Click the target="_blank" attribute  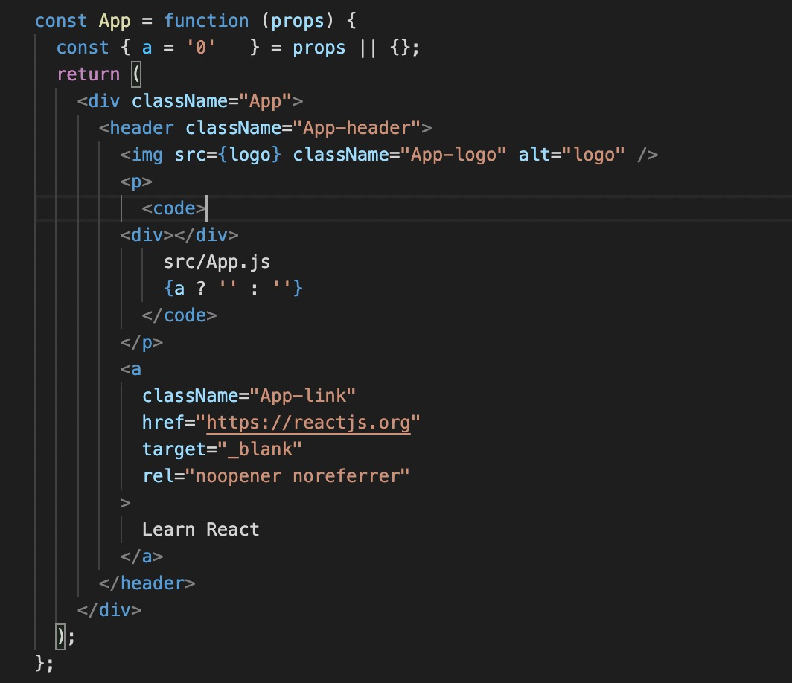coord(222,449)
